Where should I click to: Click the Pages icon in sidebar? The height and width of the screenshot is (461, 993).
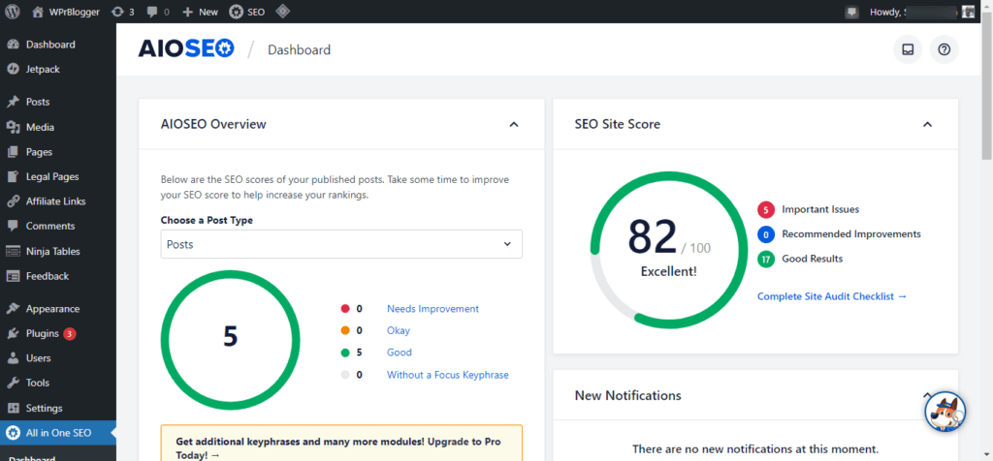(13, 152)
